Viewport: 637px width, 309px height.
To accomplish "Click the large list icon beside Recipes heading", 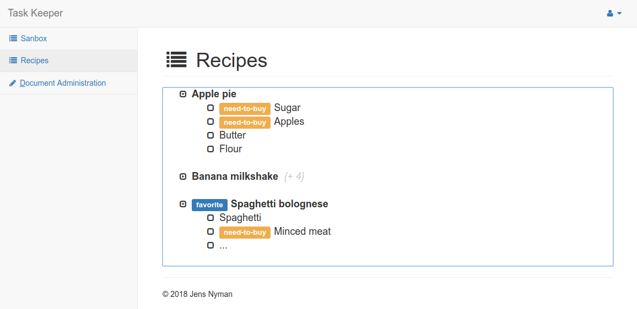I will (176, 59).
